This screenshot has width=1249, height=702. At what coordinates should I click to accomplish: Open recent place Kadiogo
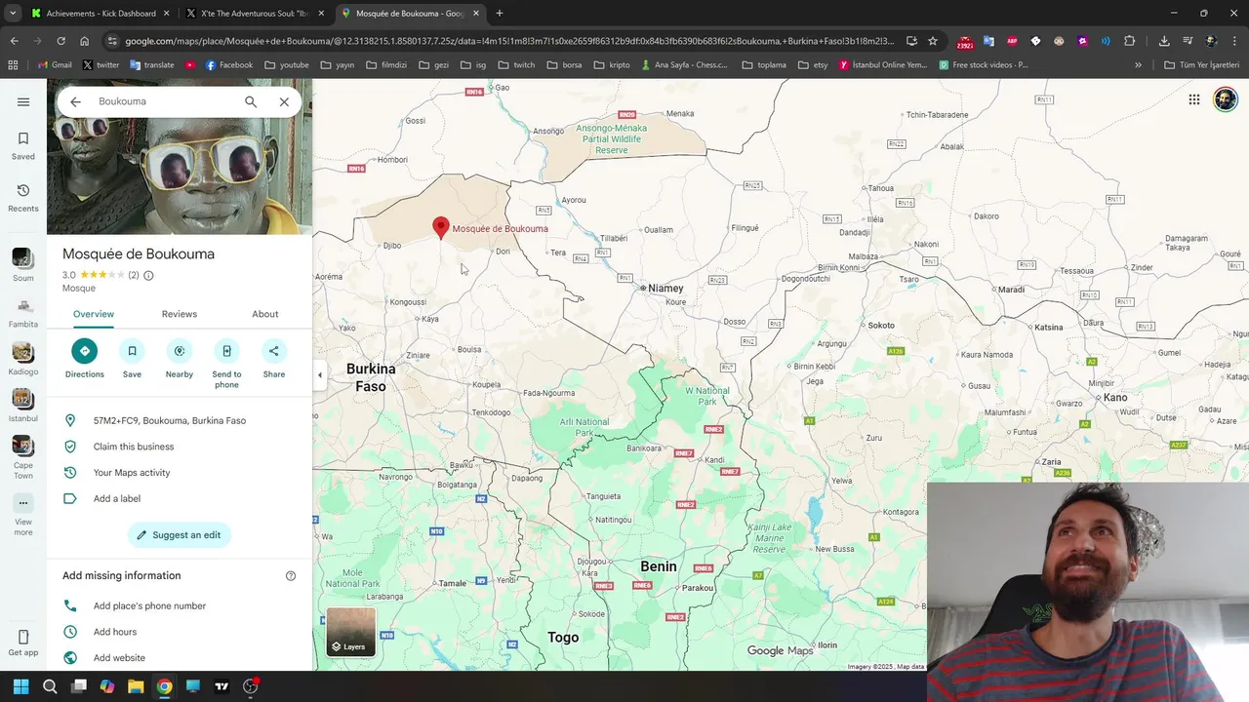click(x=23, y=359)
